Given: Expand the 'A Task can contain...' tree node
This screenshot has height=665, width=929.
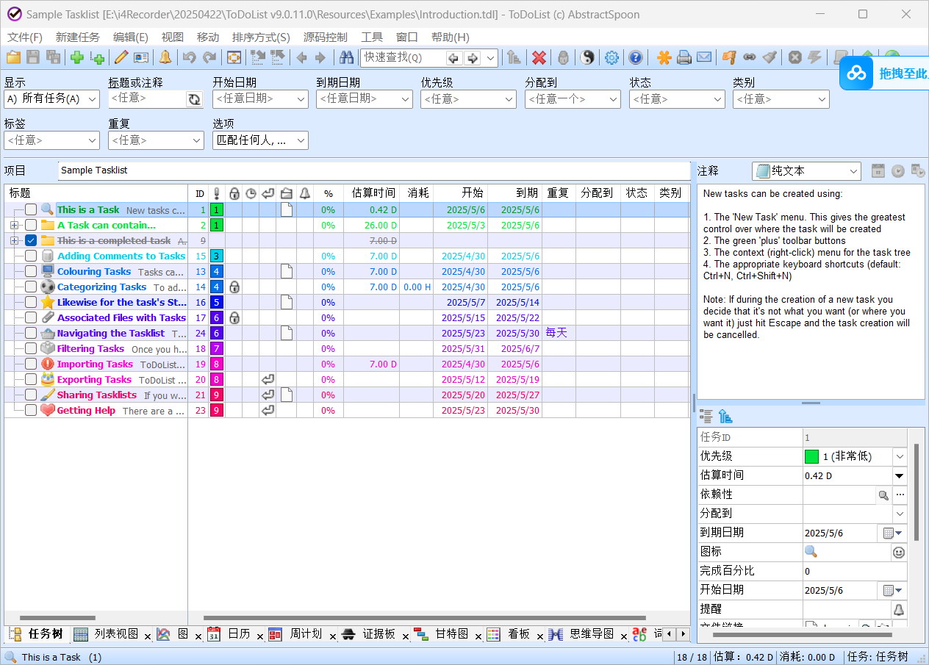Looking at the screenshot, I should 14,226.
